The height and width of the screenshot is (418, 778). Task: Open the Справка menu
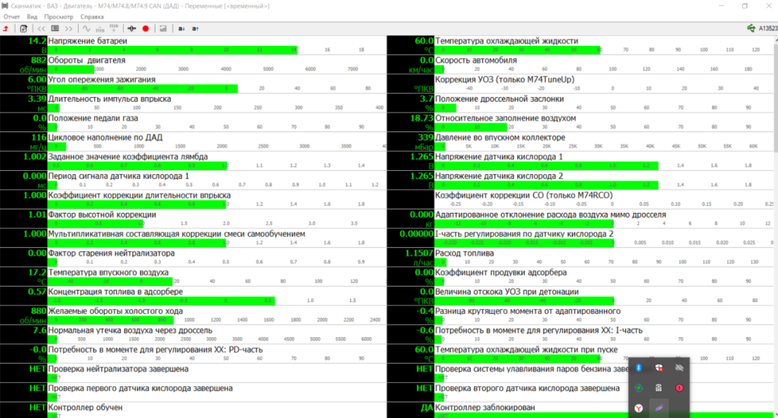coord(93,17)
